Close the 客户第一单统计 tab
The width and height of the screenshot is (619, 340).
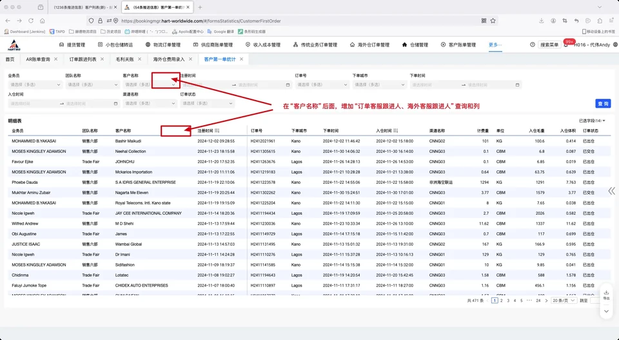point(241,59)
